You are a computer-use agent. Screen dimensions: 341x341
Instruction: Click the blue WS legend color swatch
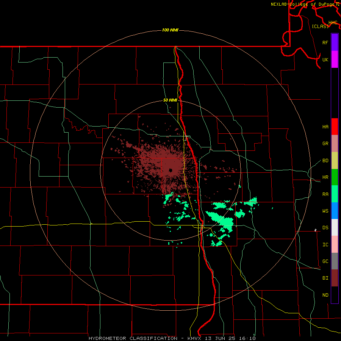click(335, 211)
